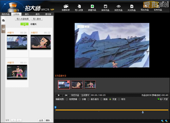
Task: Save project via 保存作品 icon
Action: [105, 8]
